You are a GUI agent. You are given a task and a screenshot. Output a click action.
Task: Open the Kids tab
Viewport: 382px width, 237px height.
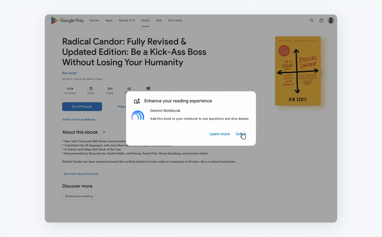click(159, 20)
